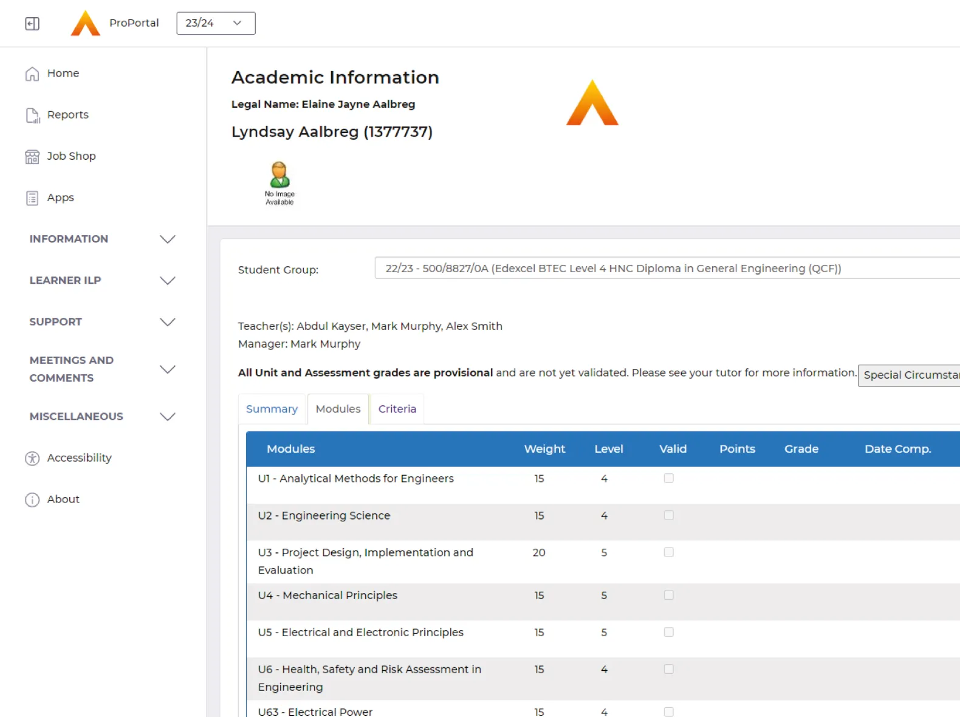Switch to the Summary tab
Screen dimensions: 960x717
tap(272, 409)
